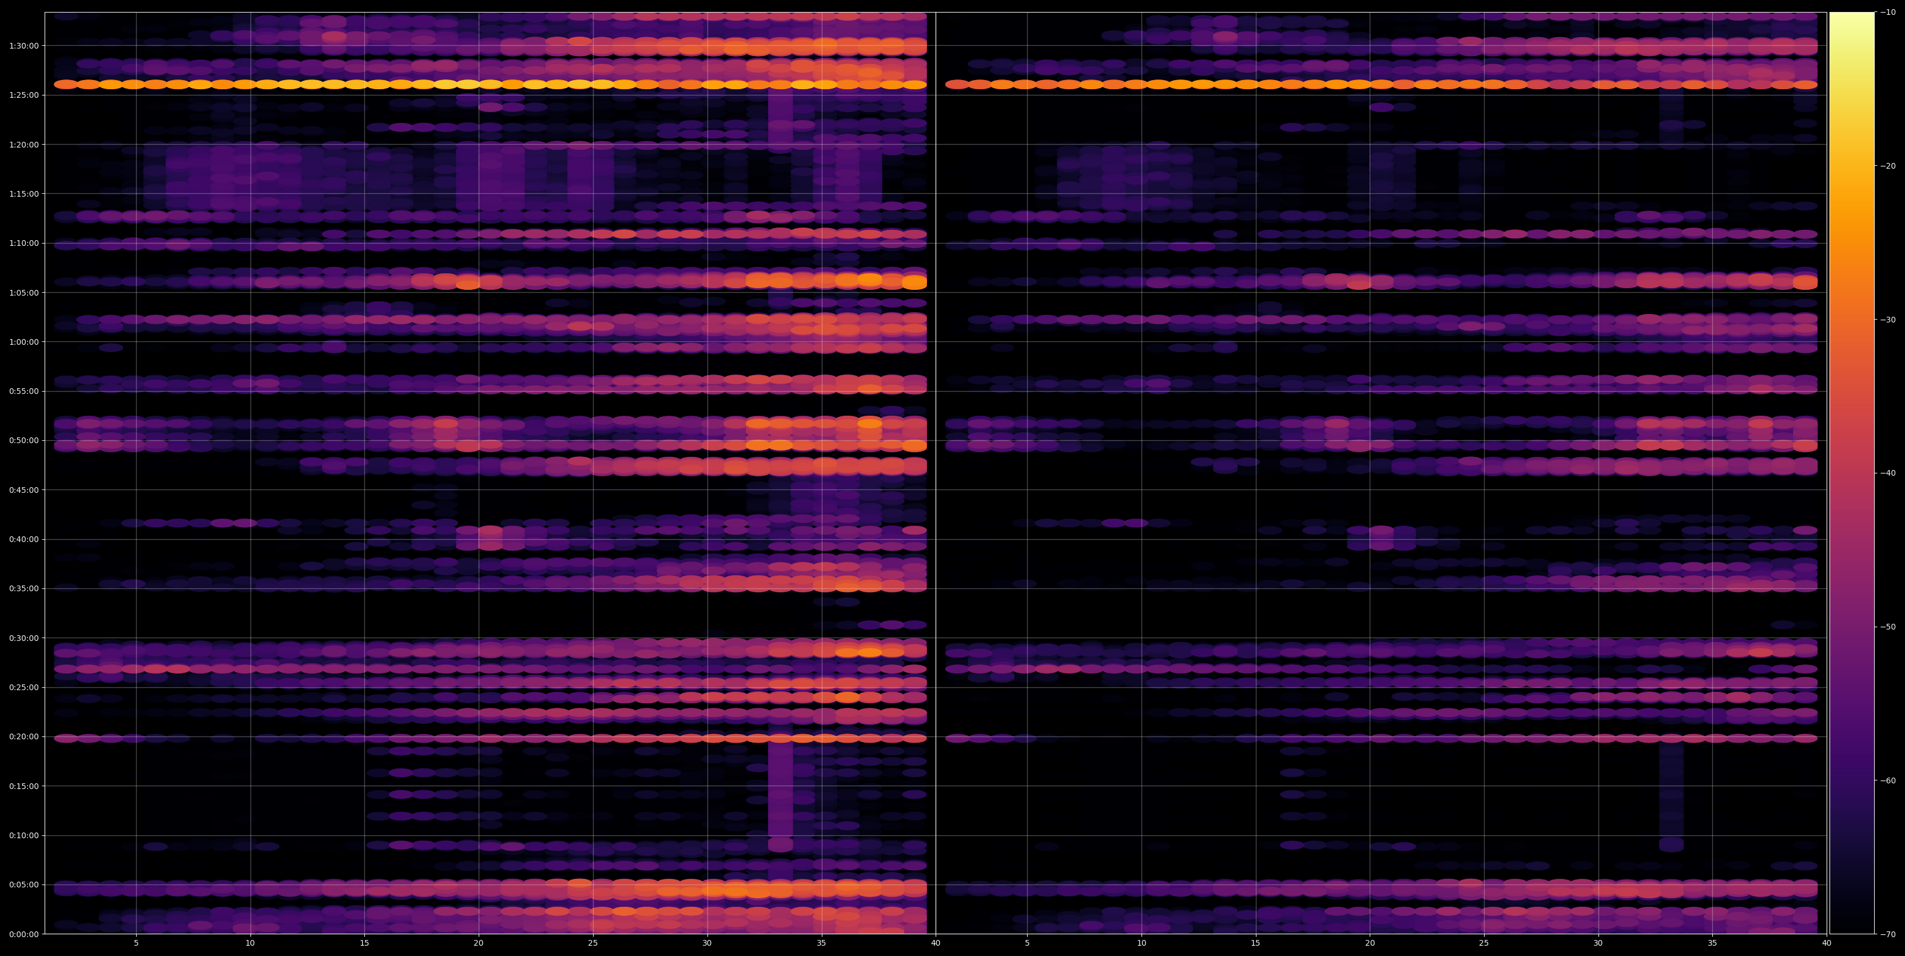Click x-axis label 5 under the right heatmap
The height and width of the screenshot is (956, 1905).
(x=1027, y=943)
